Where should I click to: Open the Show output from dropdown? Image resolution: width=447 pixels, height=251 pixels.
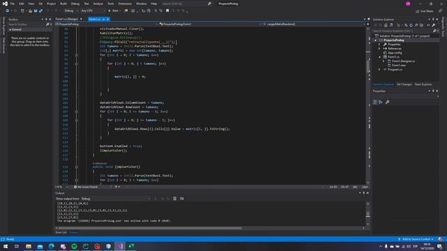click(x=116, y=199)
